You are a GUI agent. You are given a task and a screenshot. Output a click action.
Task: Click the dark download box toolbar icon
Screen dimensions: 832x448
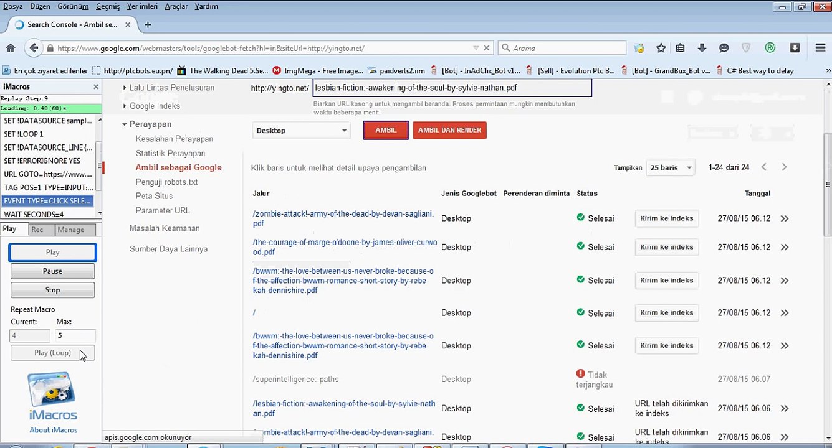pyautogui.click(x=795, y=48)
